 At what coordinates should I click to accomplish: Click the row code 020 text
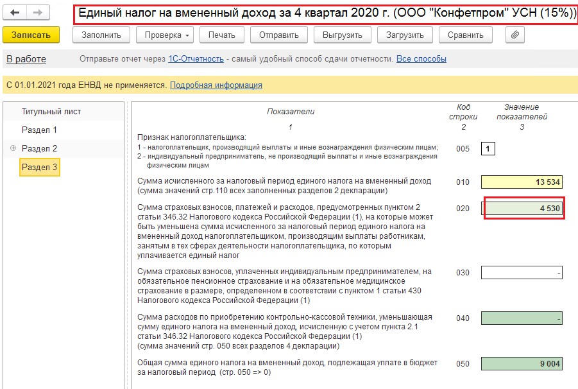[x=463, y=209]
